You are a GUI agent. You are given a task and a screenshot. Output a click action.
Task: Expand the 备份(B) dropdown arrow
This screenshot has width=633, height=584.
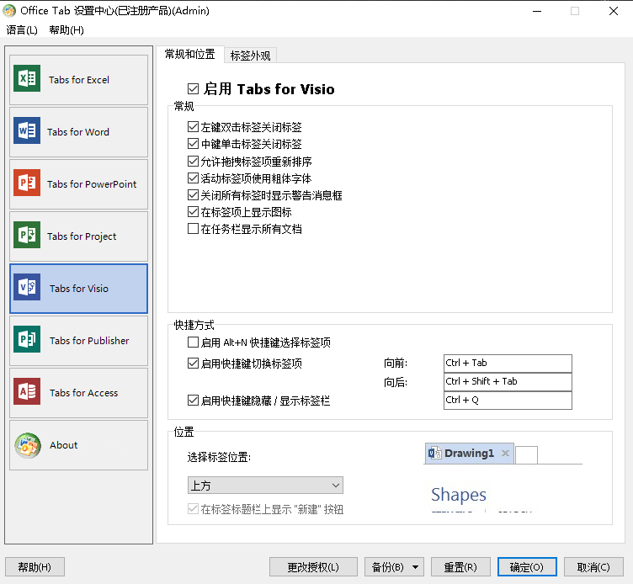tap(416, 567)
